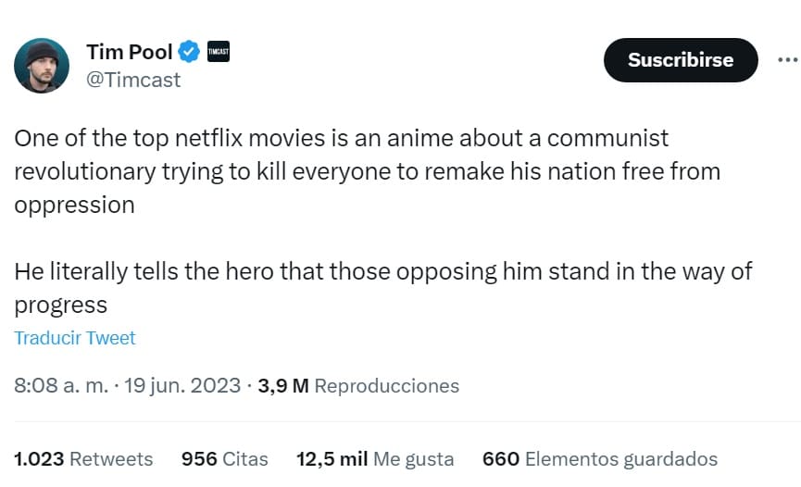The height and width of the screenshot is (487, 801).
Task: Open Tim Pool's profile picture
Action: pyautogui.click(x=42, y=66)
